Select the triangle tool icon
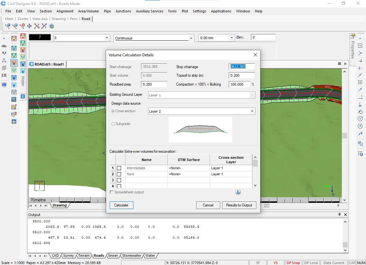Viewport: 366px width, 265px height. (x=4, y=60)
